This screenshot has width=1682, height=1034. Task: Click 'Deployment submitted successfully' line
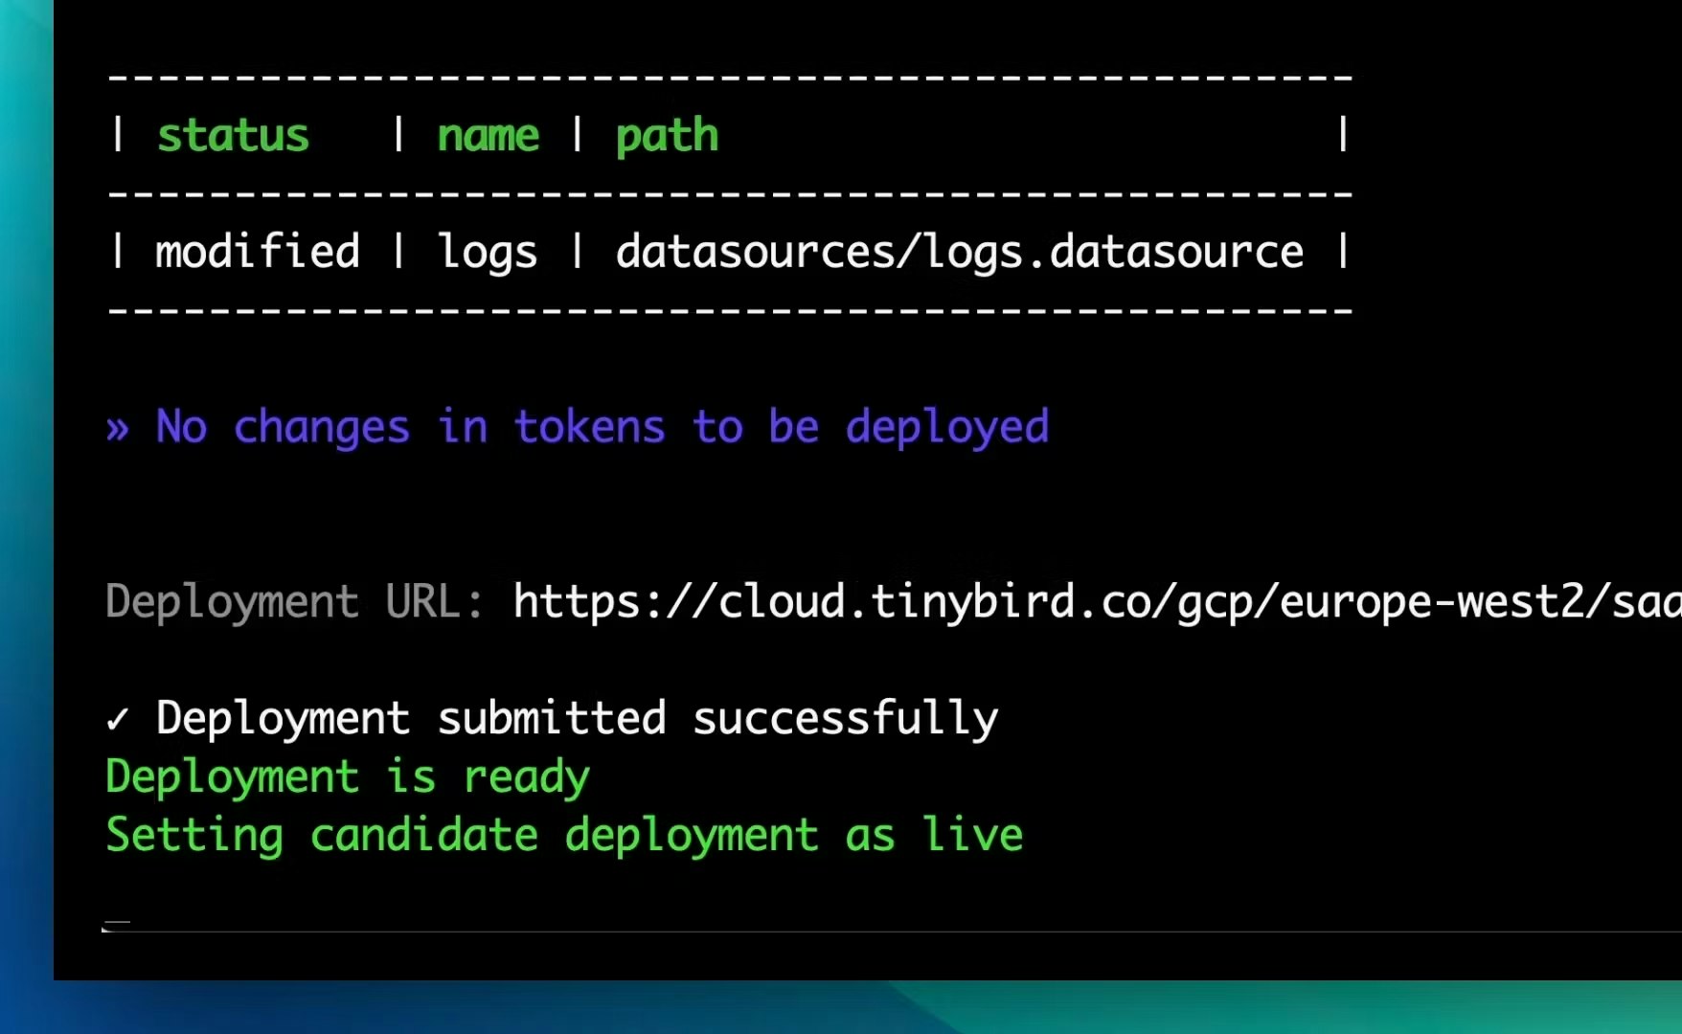tap(578, 718)
